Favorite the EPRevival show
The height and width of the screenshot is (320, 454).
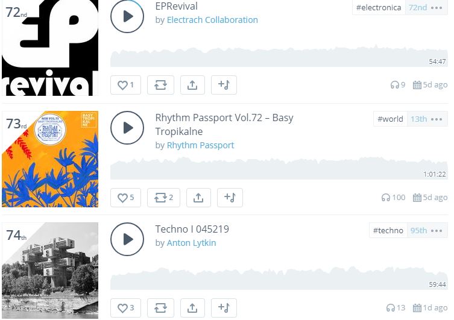[125, 85]
